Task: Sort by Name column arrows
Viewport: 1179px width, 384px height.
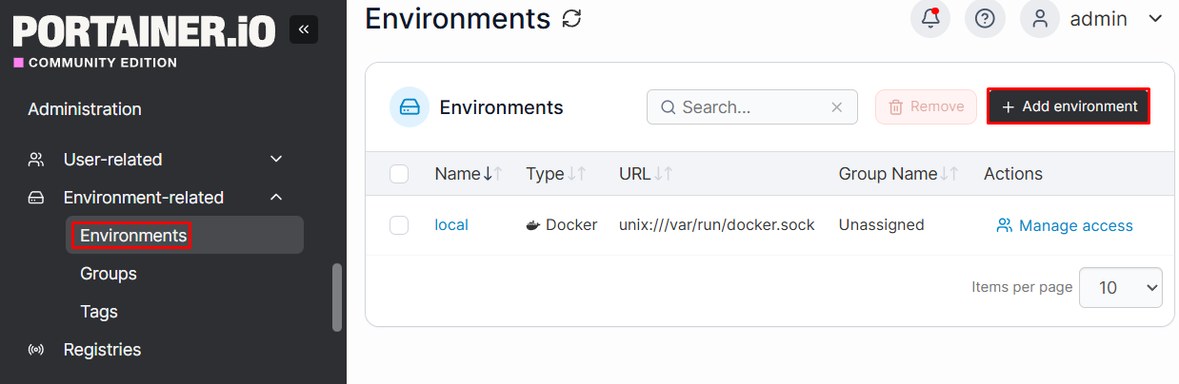Action: (x=492, y=174)
